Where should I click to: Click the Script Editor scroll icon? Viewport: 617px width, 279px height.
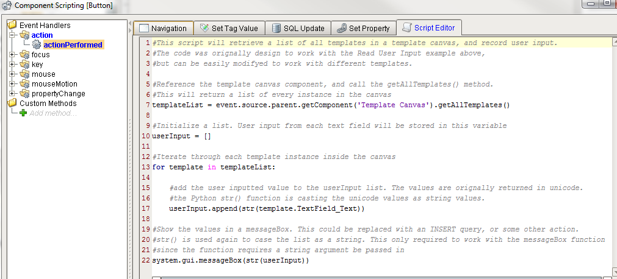[407, 28]
